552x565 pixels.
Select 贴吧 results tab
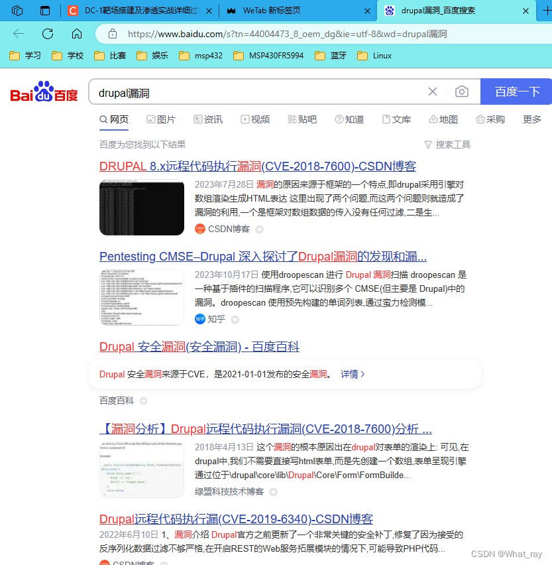(x=302, y=119)
